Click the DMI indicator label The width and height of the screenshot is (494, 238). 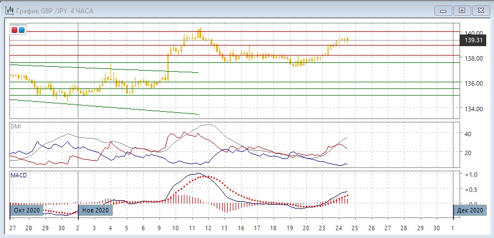click(x=16, y=127)
